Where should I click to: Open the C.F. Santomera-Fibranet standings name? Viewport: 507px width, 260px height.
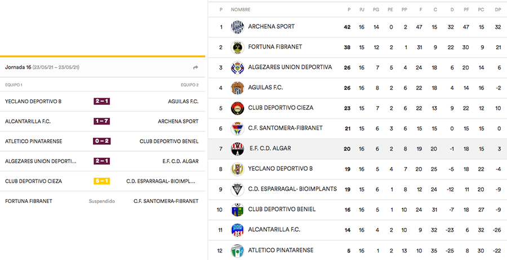click(x=285, y=128)
